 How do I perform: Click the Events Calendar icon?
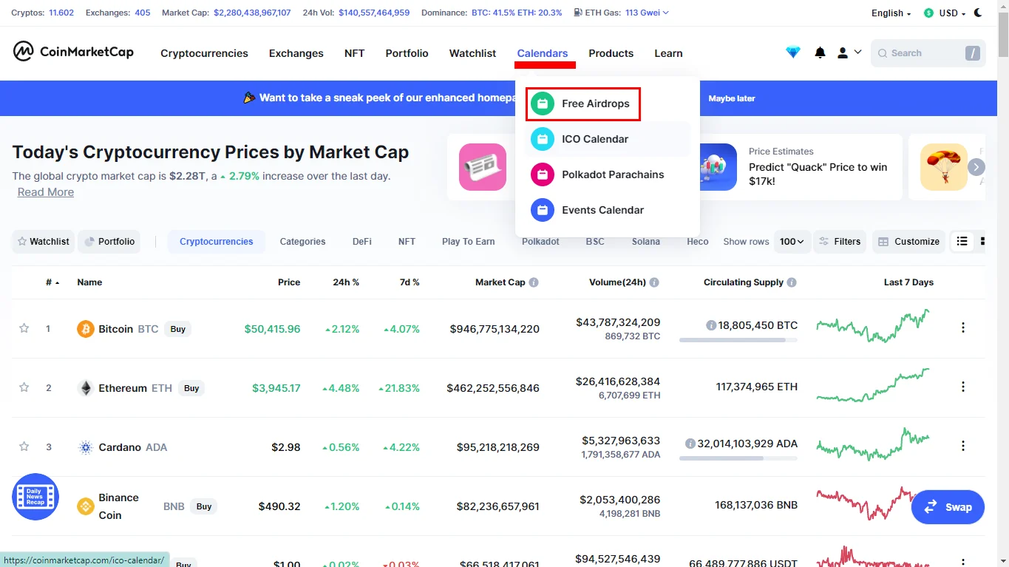(x=543, y=210)
